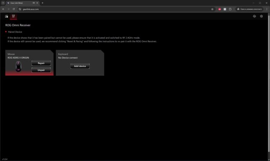Click the Paired Device label
The width and height of the screenshot is (270, 161).
pyautogui.click(x=15, y=32)
